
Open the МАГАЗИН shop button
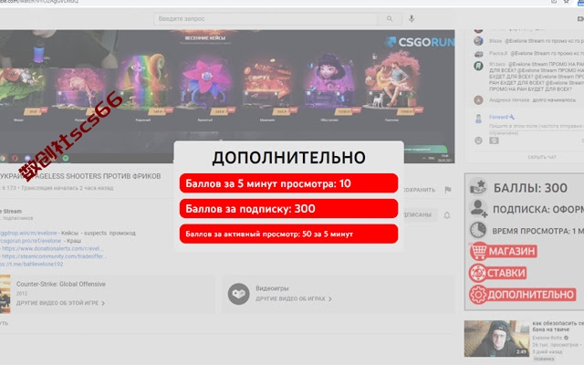tap(503, 252)
